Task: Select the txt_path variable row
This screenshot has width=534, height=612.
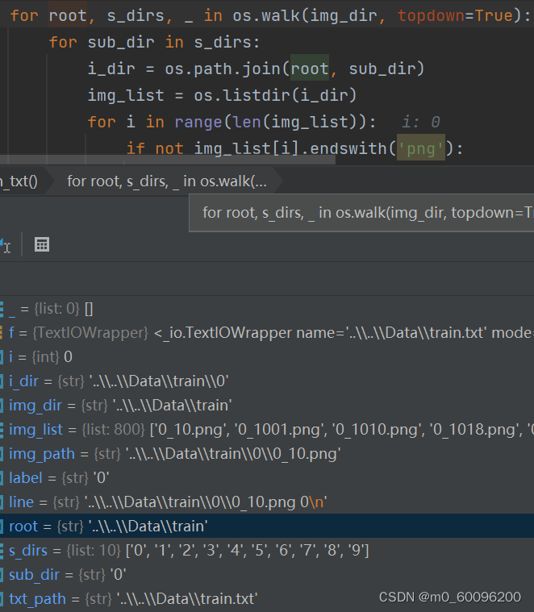Action: [x=267, y=599]
